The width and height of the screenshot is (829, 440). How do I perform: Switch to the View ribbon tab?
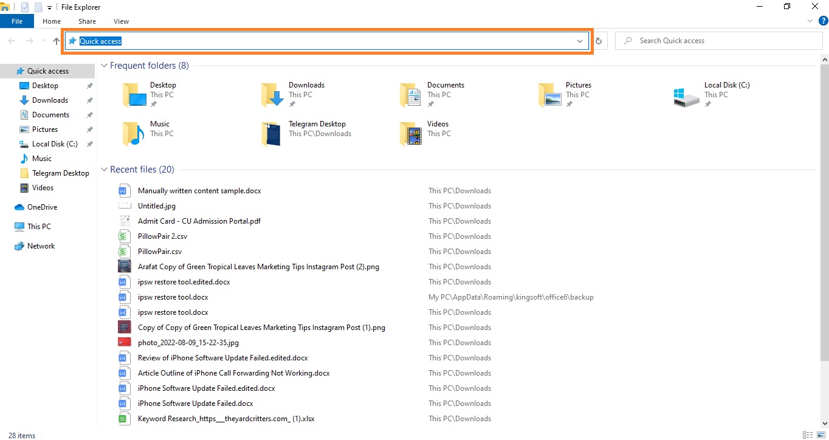[x=120, y=21]
